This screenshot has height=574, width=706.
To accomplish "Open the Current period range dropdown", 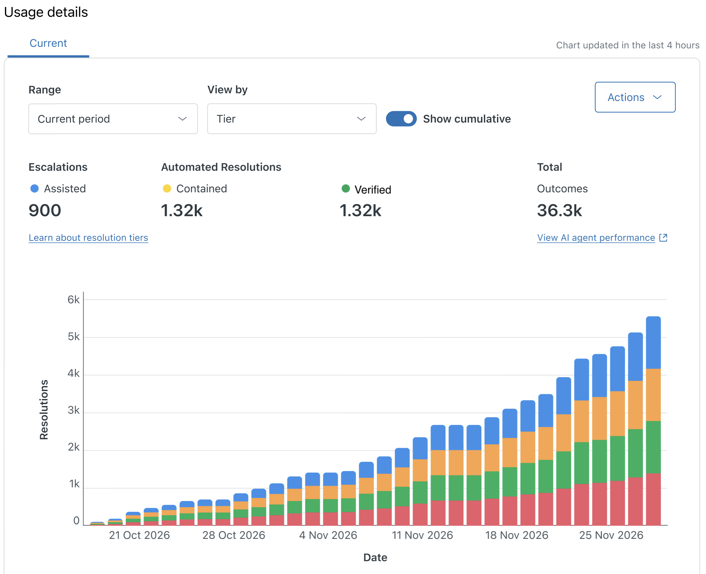I will click(113, 119).
